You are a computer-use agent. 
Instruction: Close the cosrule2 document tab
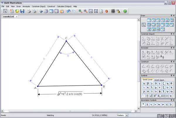(16, 17)
